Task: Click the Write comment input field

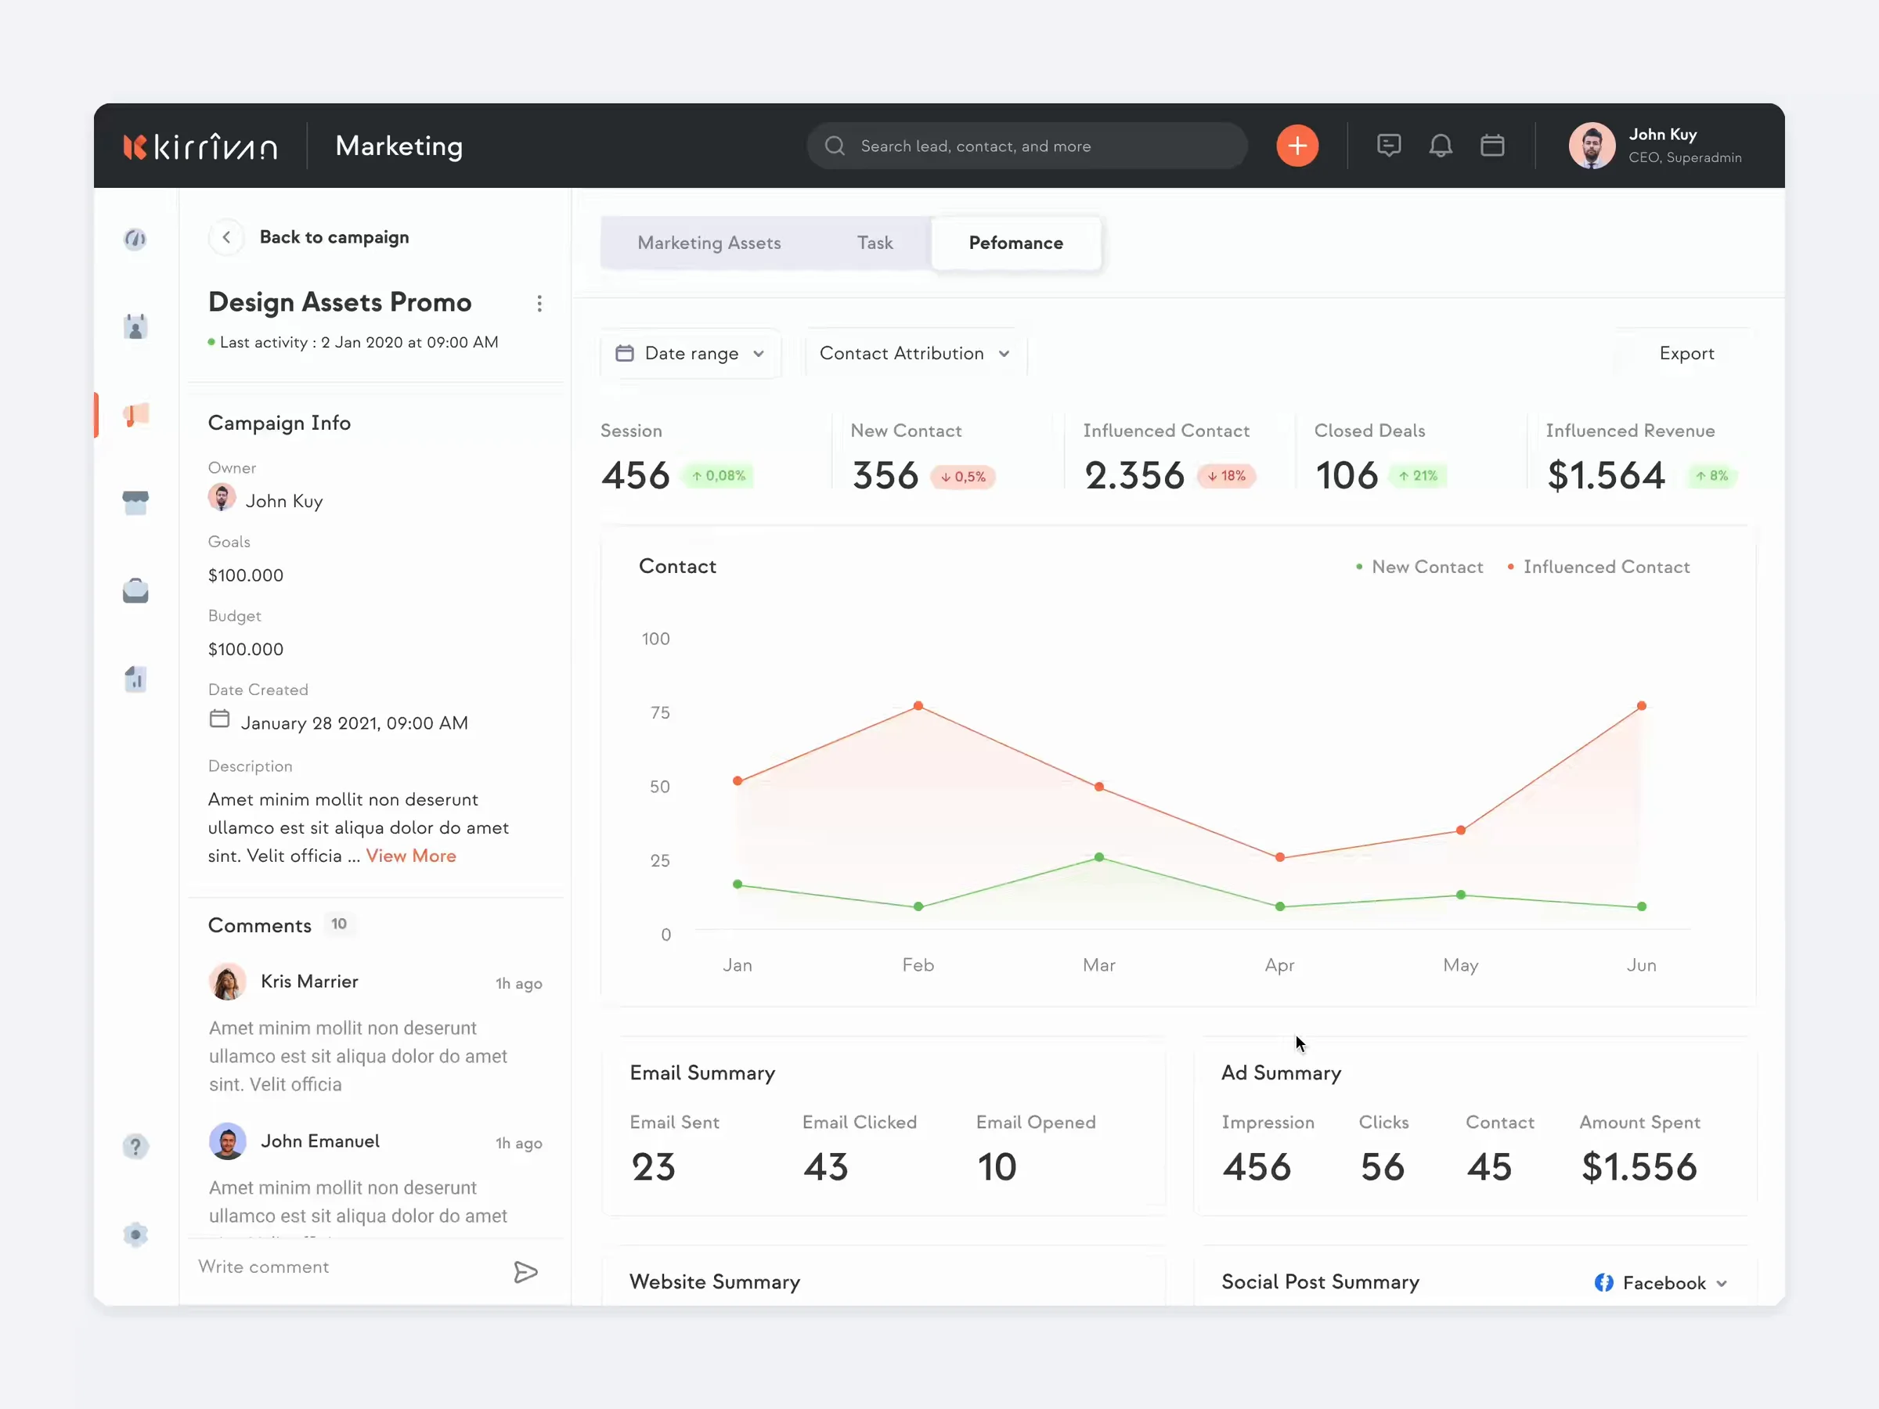Action: pos(348,1267)
